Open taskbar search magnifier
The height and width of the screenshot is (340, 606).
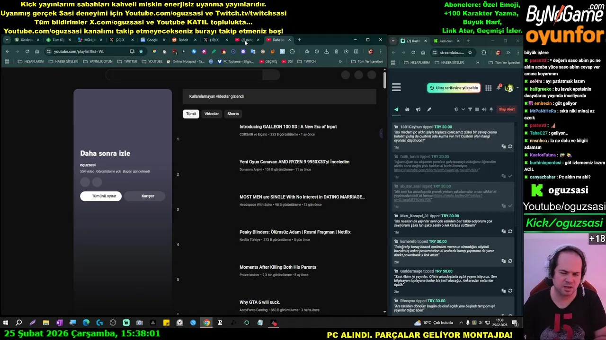(x=19, y=323)
